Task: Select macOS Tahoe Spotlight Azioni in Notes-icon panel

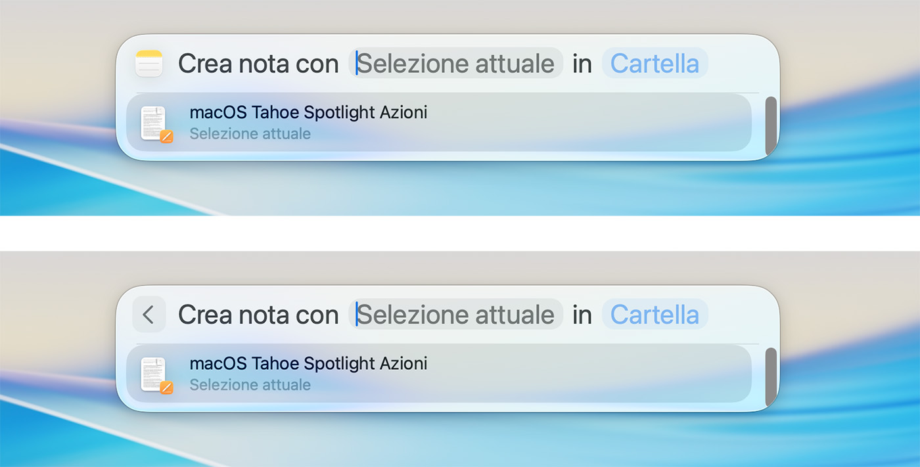Action: pos(308,112)
